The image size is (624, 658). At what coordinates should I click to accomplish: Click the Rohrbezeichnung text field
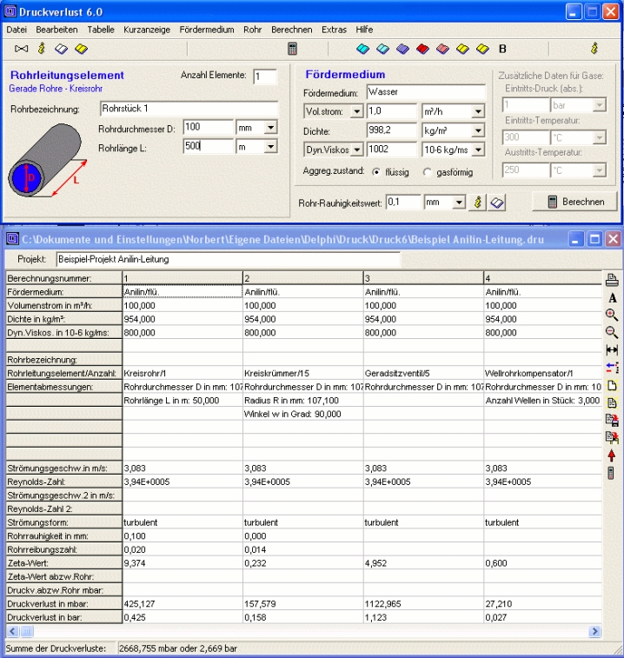[x=188, y=109]
